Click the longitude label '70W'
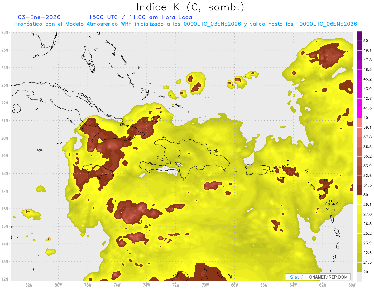Image resolution: width=374 pixels, height=289 pixels. [205, 285]
